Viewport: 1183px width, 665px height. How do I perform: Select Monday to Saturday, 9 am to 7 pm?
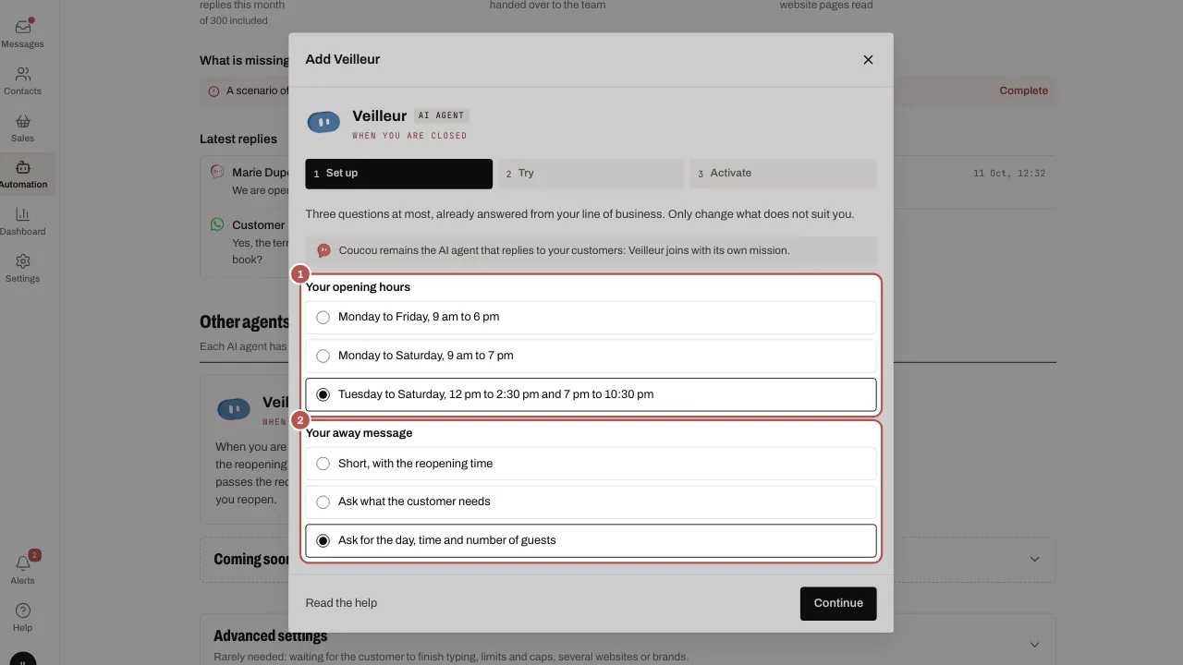[x=591, y=356]
